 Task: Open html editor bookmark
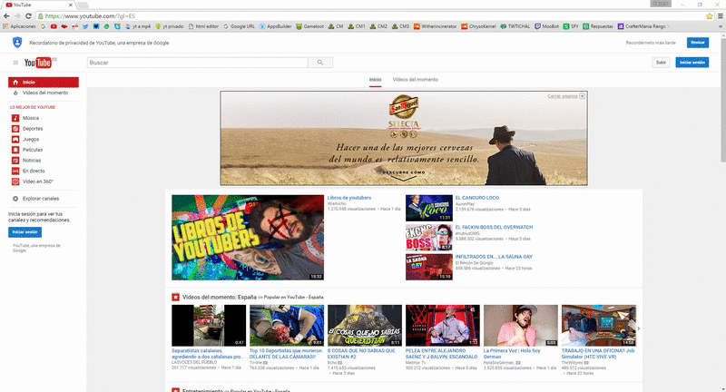tap(203, 26)
